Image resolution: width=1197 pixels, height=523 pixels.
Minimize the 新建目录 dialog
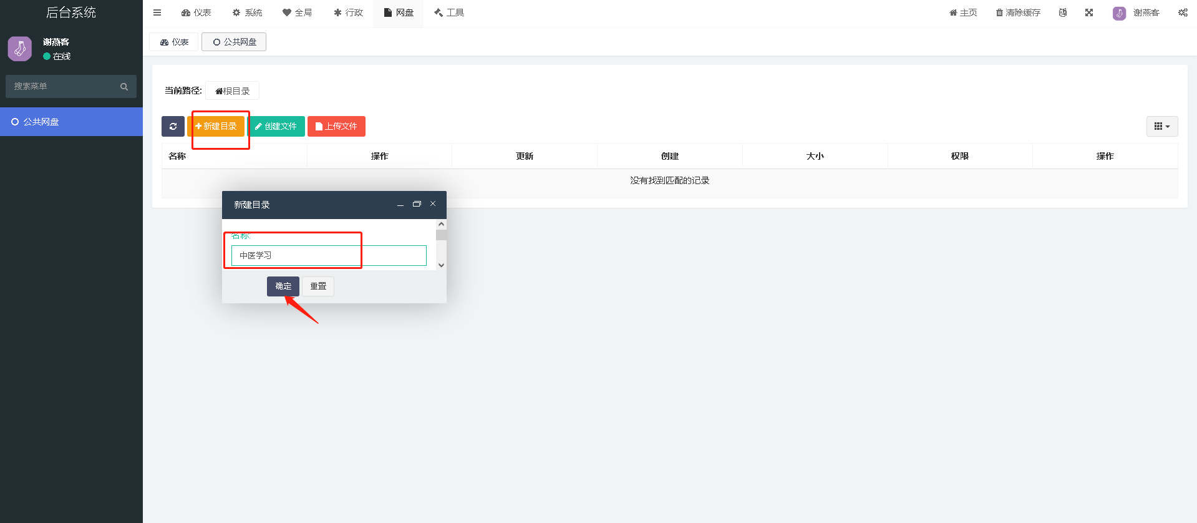click(400, 205)
